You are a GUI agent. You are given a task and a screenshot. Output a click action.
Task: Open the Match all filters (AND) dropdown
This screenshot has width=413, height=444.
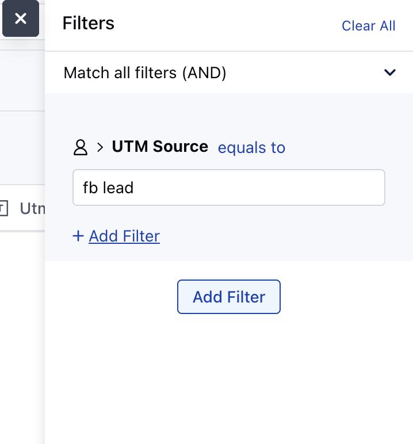[229, 72]
